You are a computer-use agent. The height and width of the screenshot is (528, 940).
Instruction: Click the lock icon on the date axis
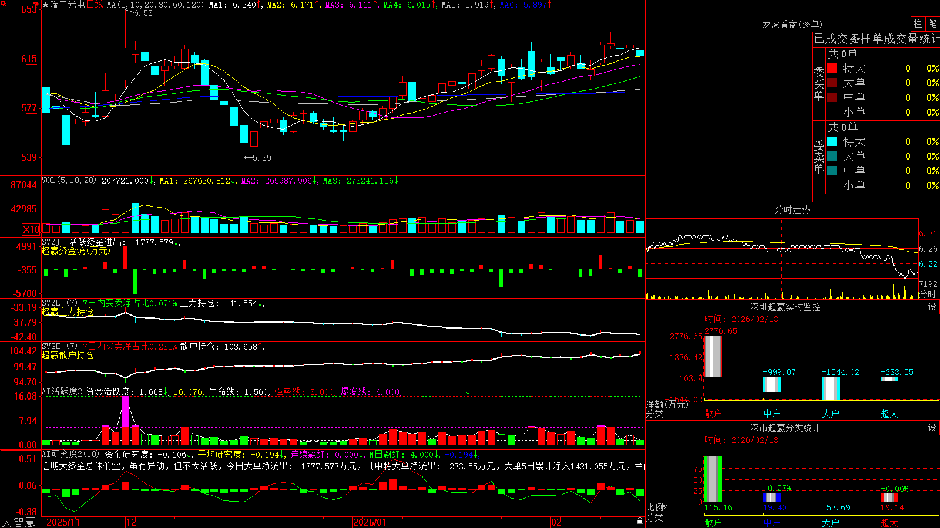click(x=640, y=521)
